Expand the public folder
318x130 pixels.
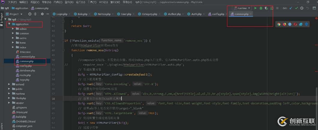(9, 89)
